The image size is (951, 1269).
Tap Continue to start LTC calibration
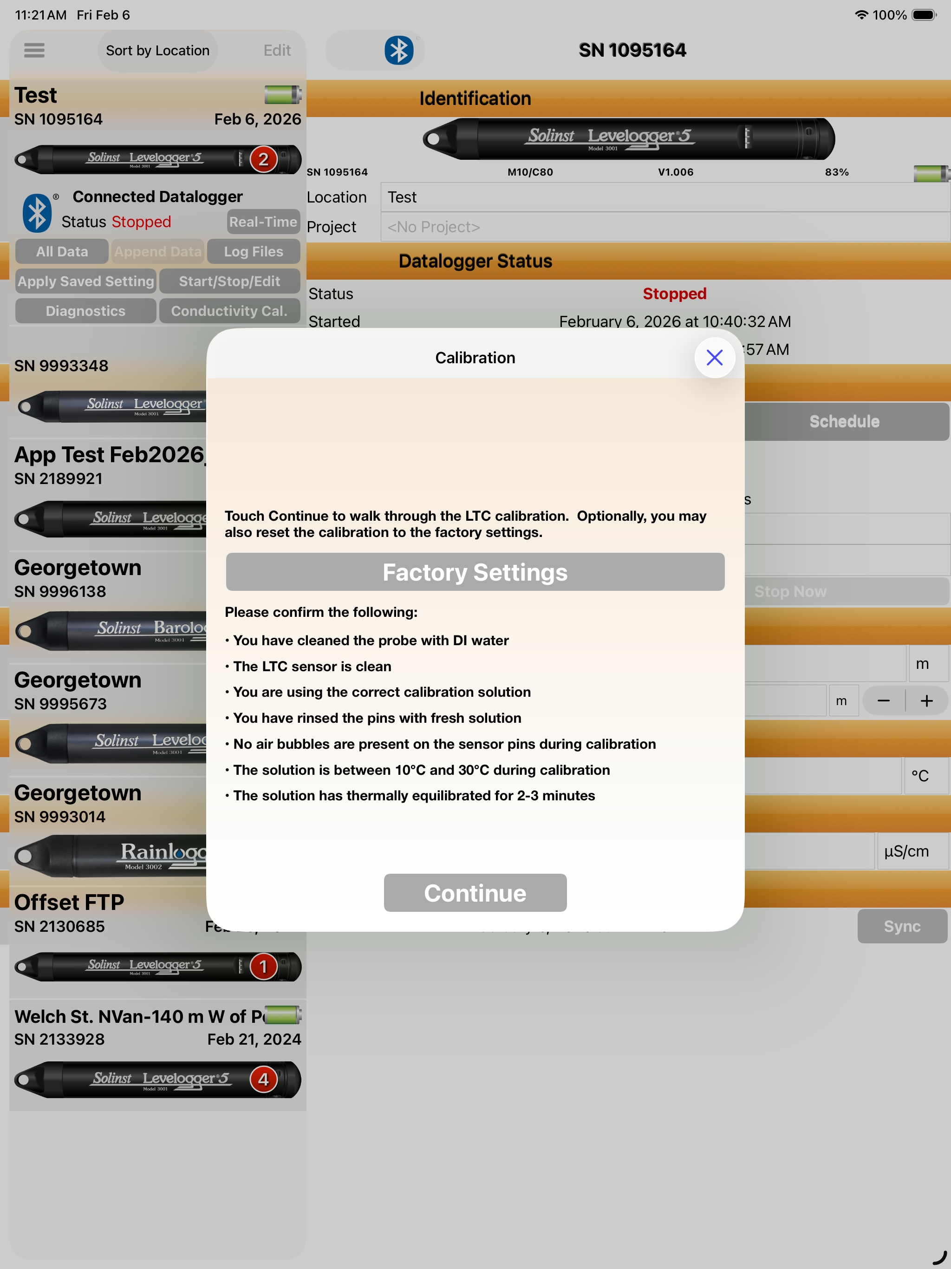point(475,893)
